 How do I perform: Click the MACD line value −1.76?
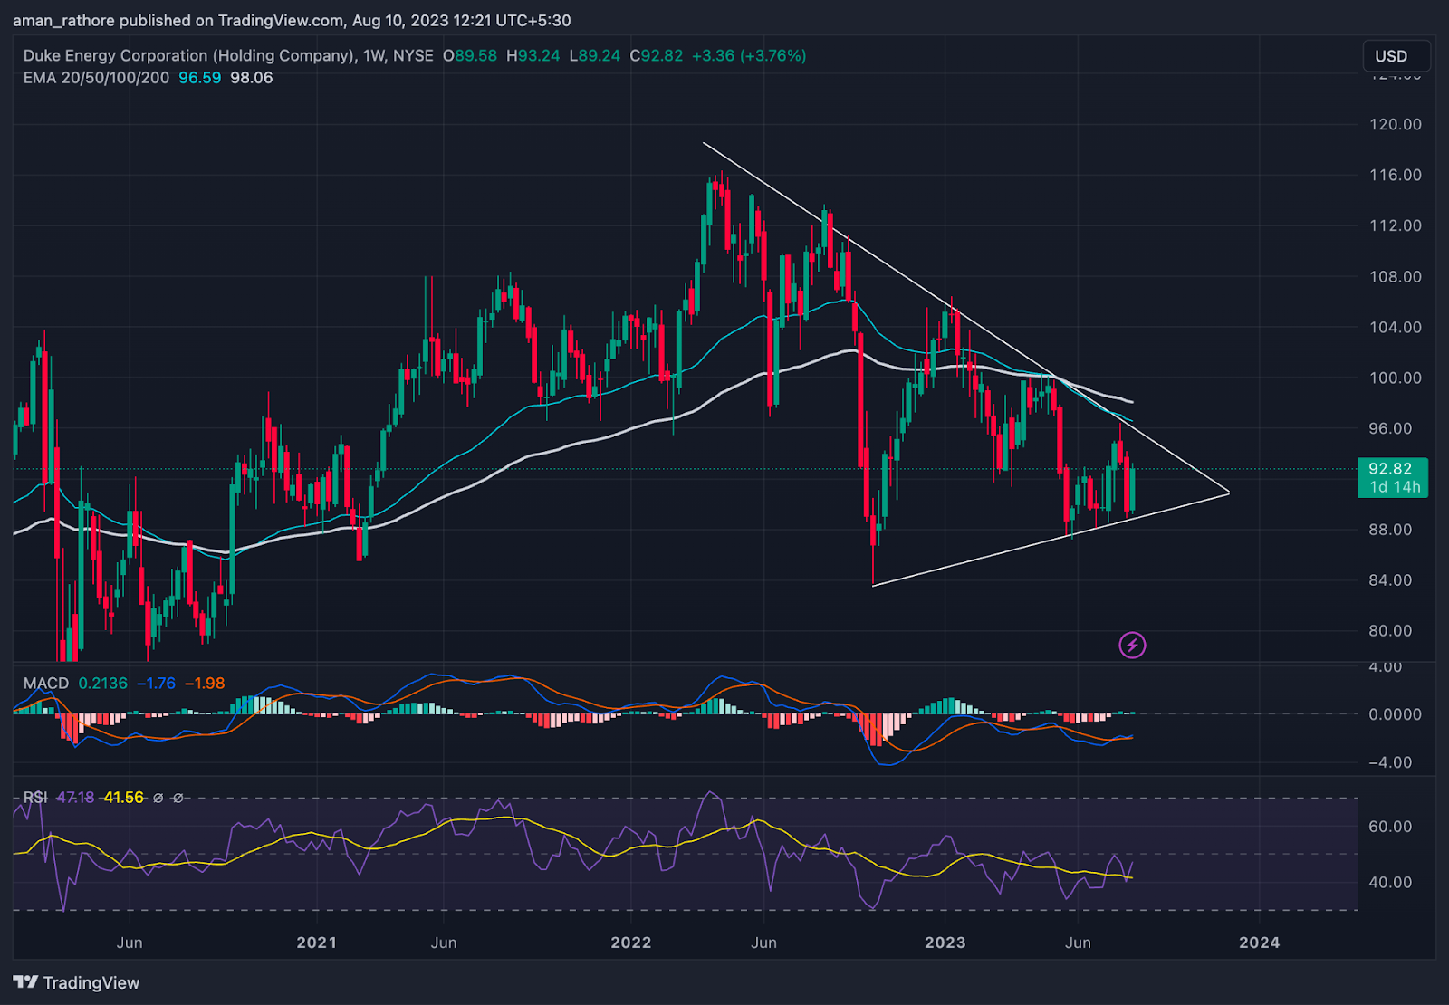pyautogui.click(x=156, y=684)
